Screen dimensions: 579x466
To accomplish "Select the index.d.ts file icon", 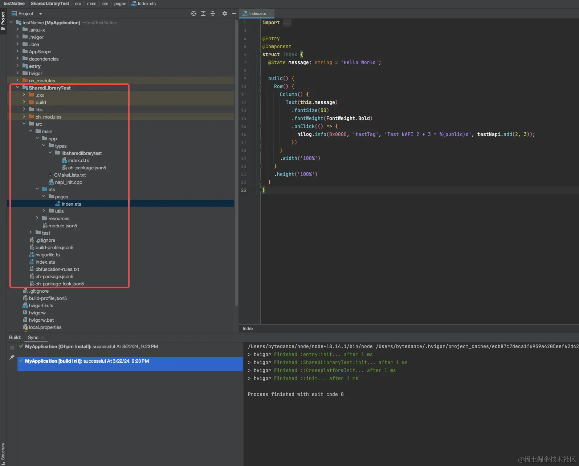I will click(65, 160).
